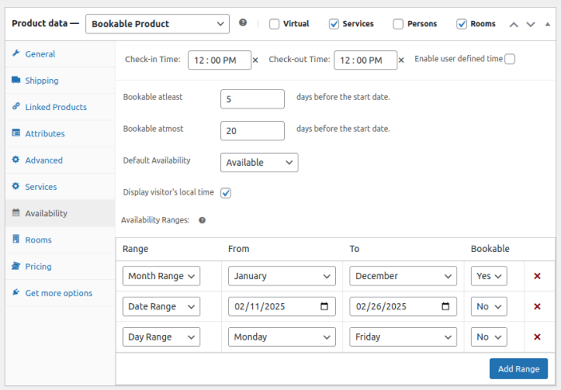Open the Rooms settings tab
561x390 pixels.
click(38, 240)
